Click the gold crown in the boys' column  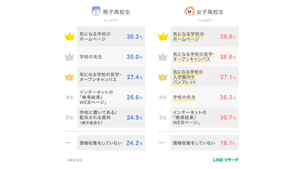(69, 37)
